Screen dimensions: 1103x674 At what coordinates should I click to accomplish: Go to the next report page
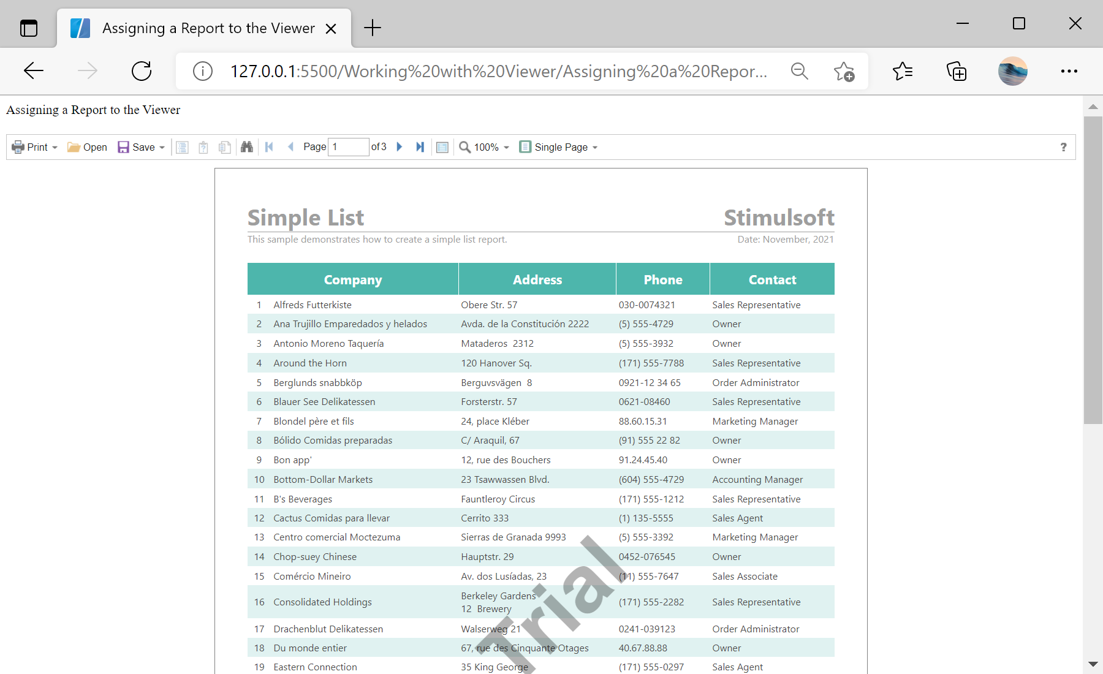(x=400, y=147)
